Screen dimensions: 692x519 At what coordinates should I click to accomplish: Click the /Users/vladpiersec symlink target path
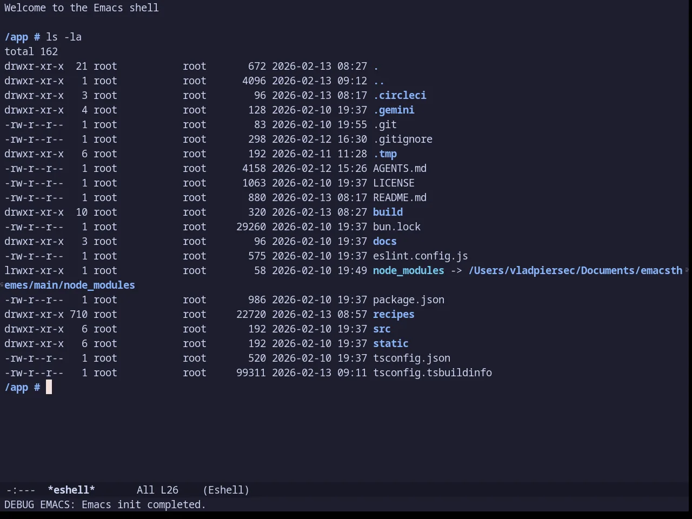pos(575,270)
